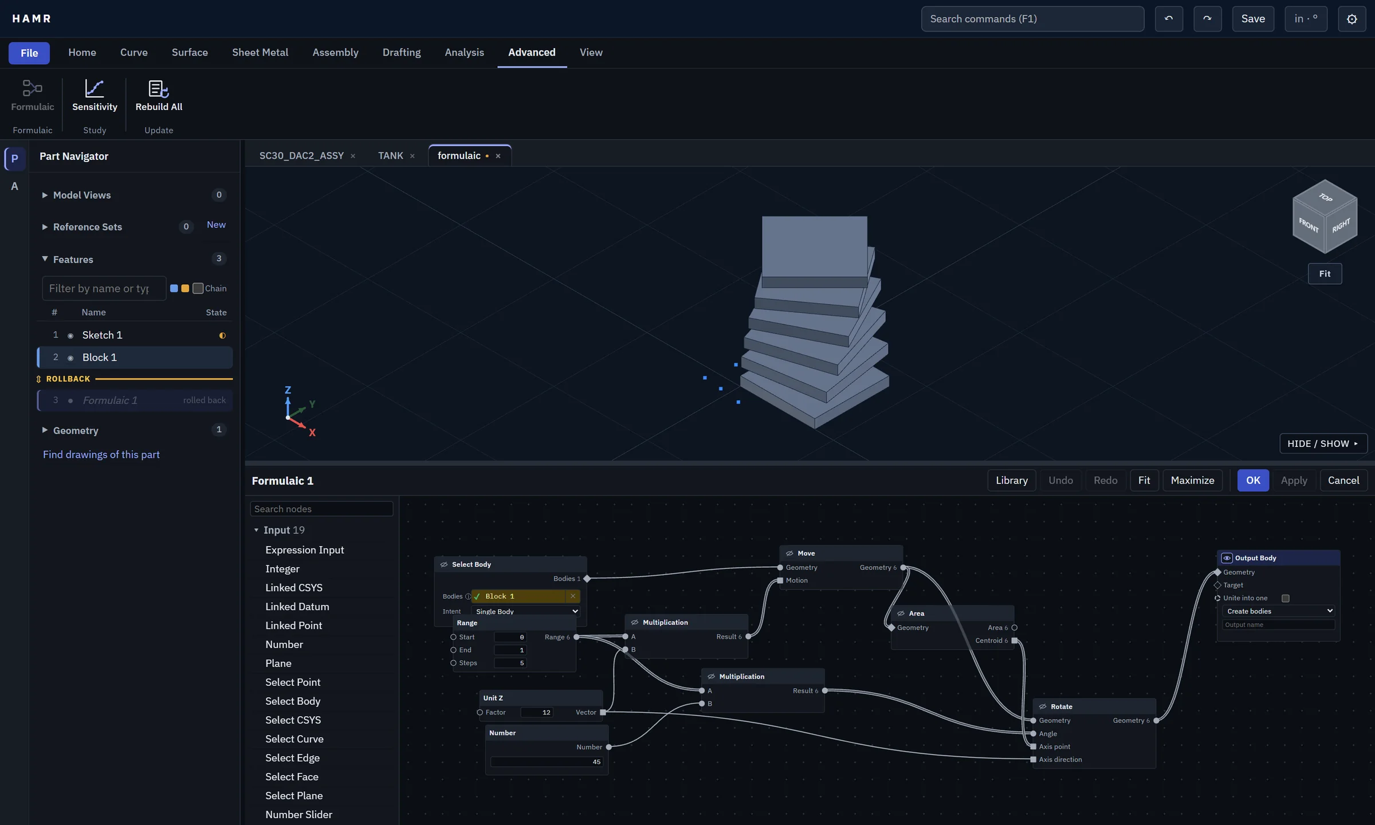Close the SC30_DAC2_ASSY tab
Viewport: 1375px width, 825px height.
(353, 156)
